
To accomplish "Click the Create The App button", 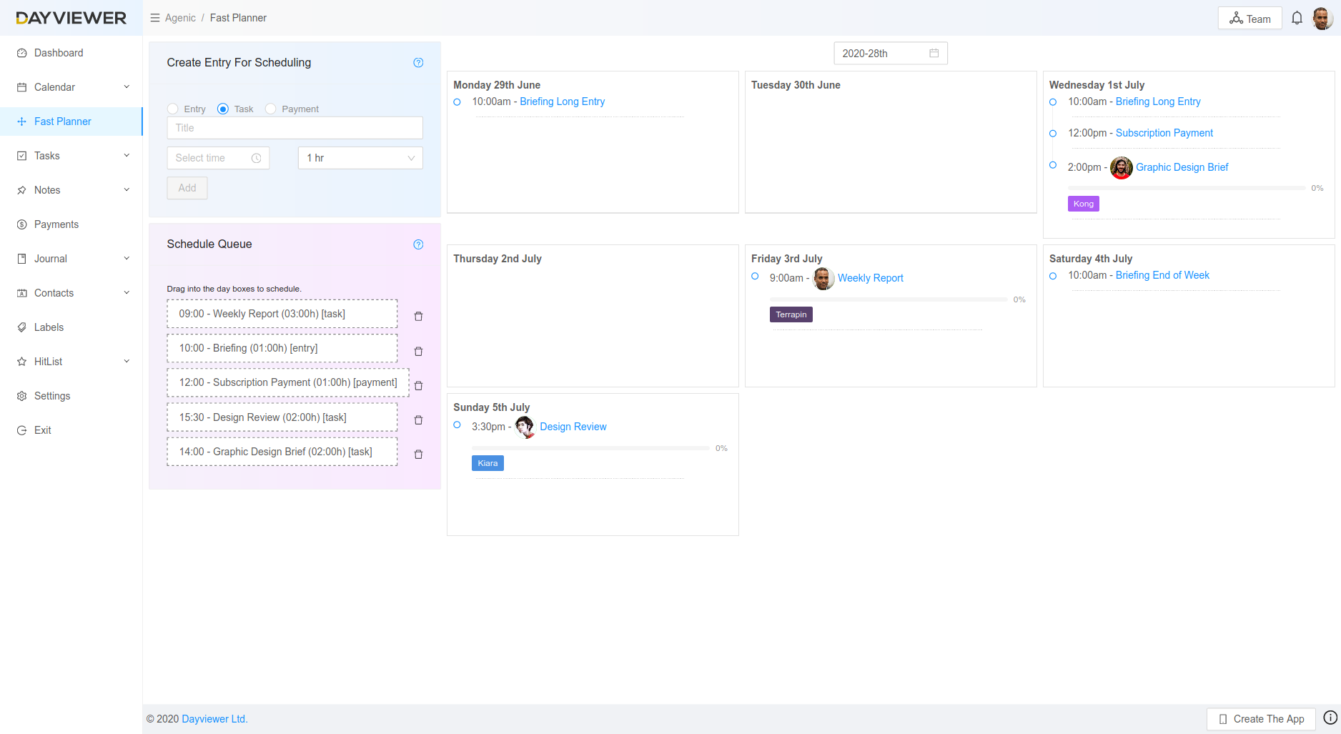I will coord(1261,719).
